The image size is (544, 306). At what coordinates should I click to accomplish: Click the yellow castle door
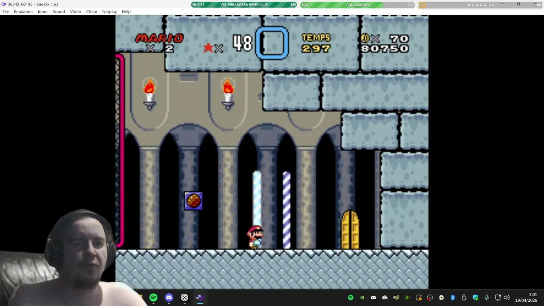click(350, 230)
